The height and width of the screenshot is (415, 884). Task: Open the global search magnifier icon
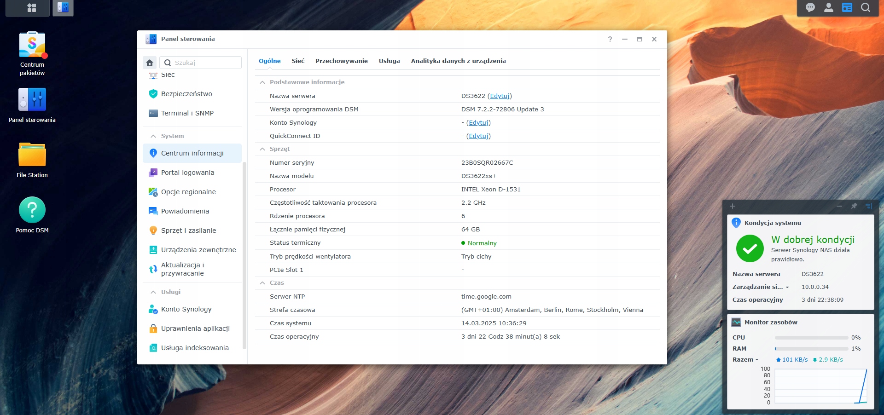[x=866, y=8]
